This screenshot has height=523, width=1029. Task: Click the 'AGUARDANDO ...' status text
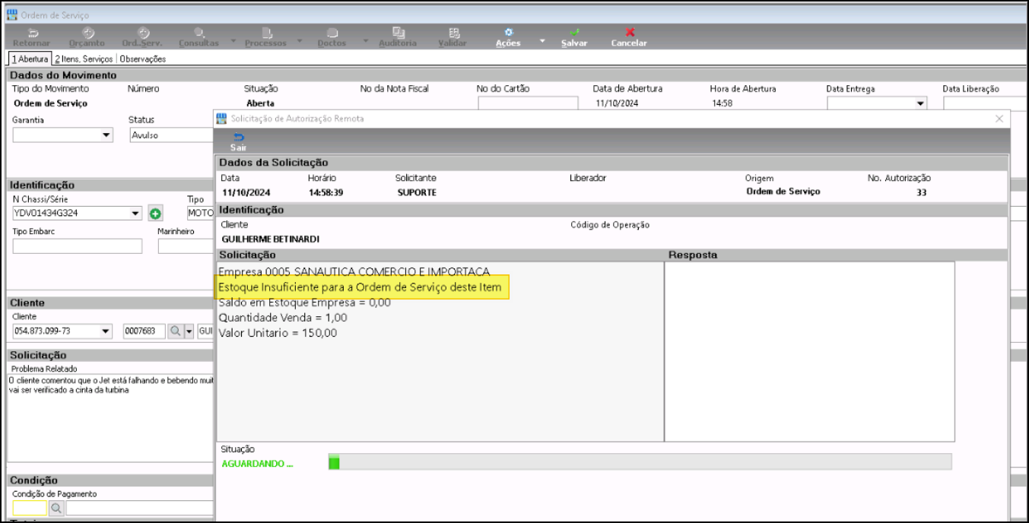(x=257, y=464)
